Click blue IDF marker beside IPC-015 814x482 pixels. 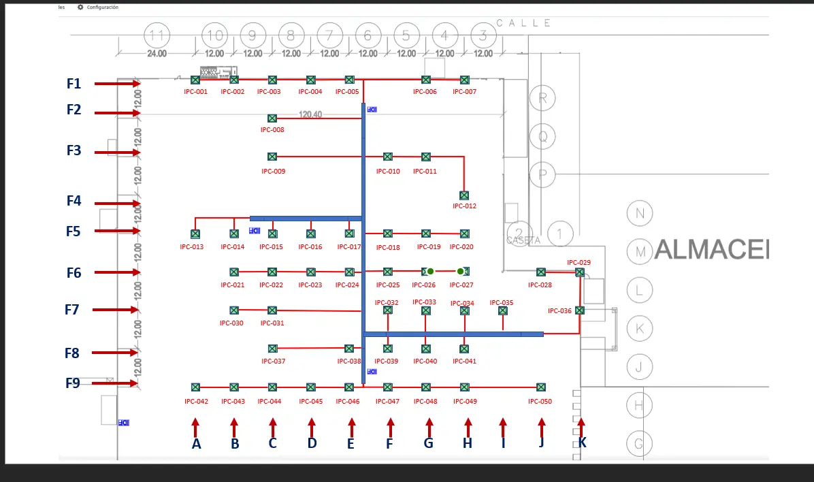click(x=255, y=230)
